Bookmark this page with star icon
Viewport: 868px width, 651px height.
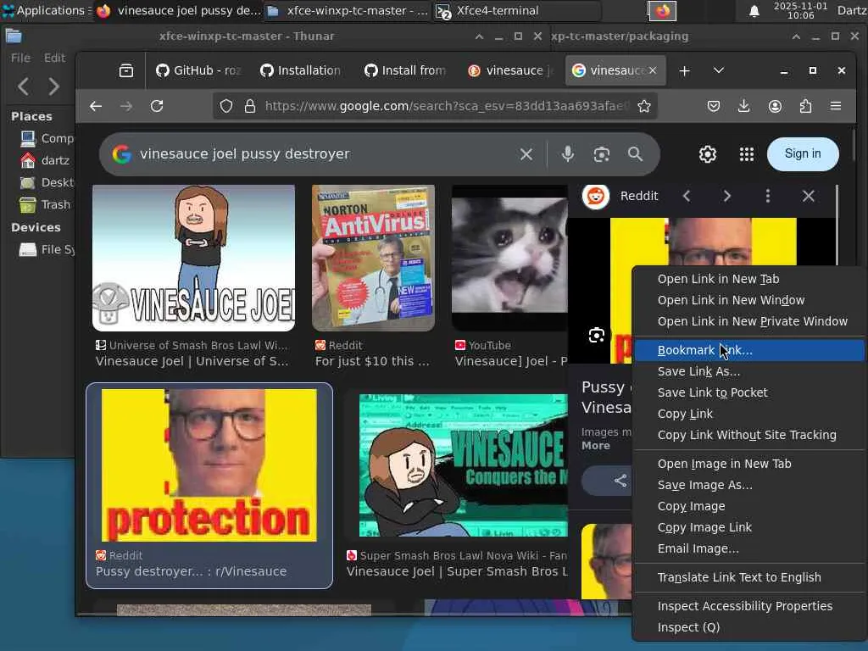[644, 106]
